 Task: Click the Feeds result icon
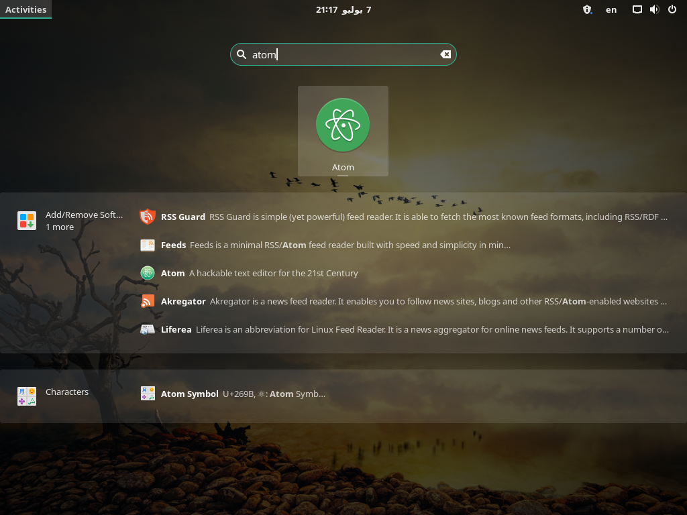[x=148, y=245]
